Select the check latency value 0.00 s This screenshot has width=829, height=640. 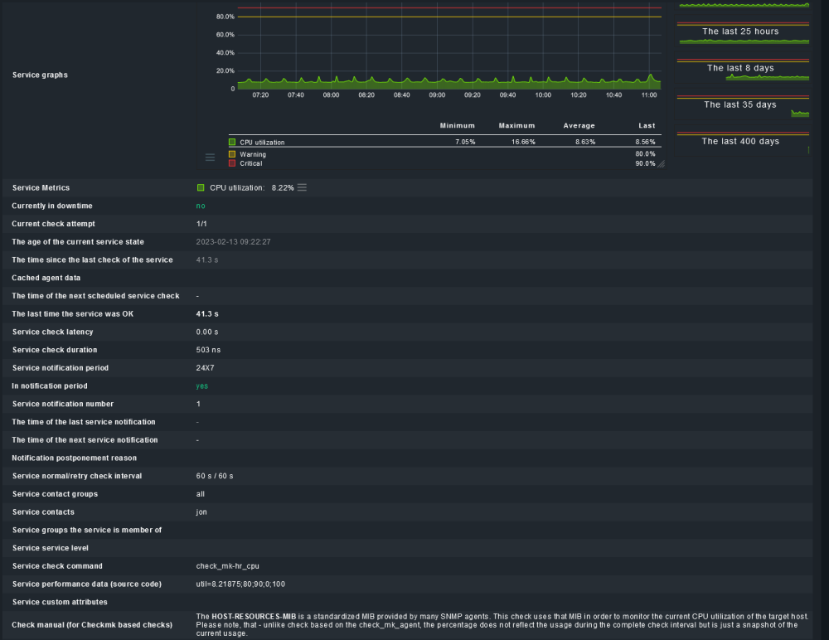pos(207,332)
